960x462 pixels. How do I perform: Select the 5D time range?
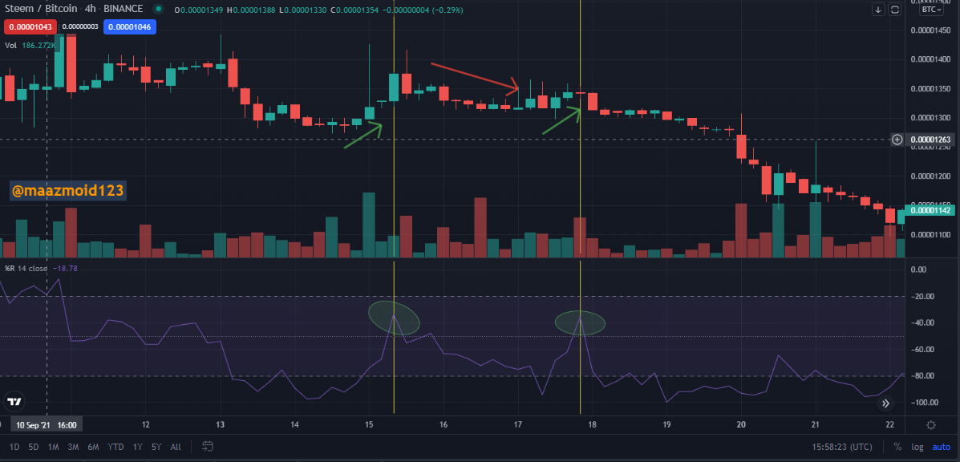point(33,447)
